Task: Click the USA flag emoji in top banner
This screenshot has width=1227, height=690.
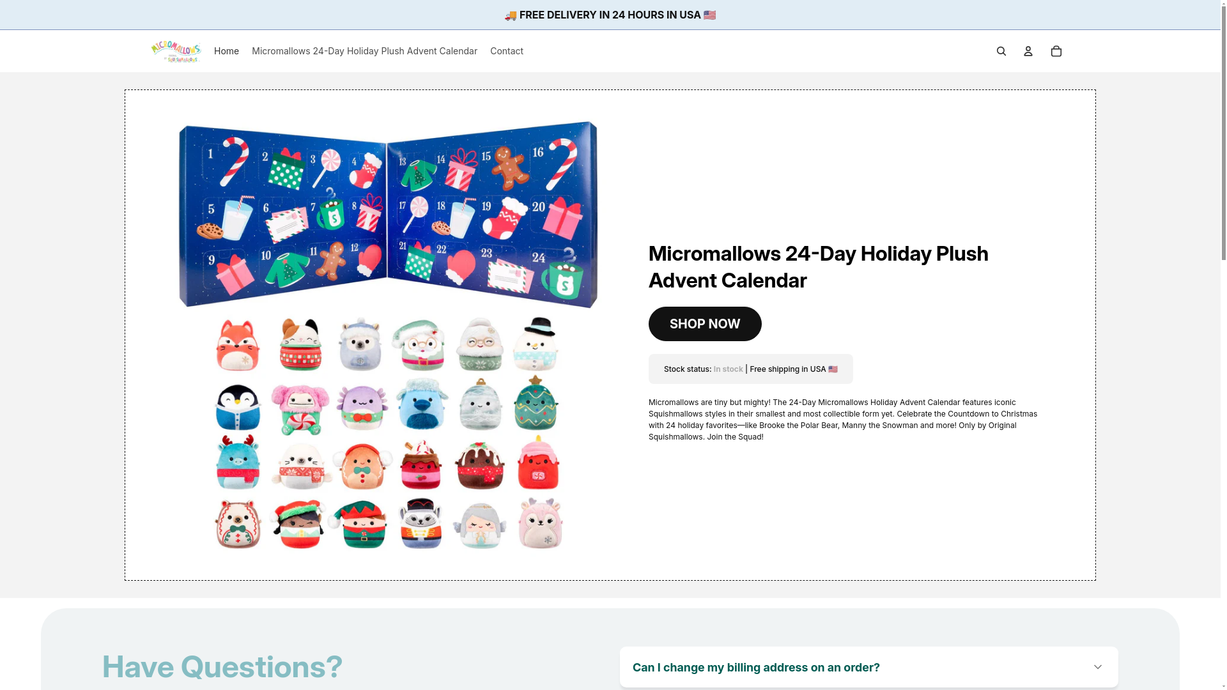Action: [x=709, y=15]
